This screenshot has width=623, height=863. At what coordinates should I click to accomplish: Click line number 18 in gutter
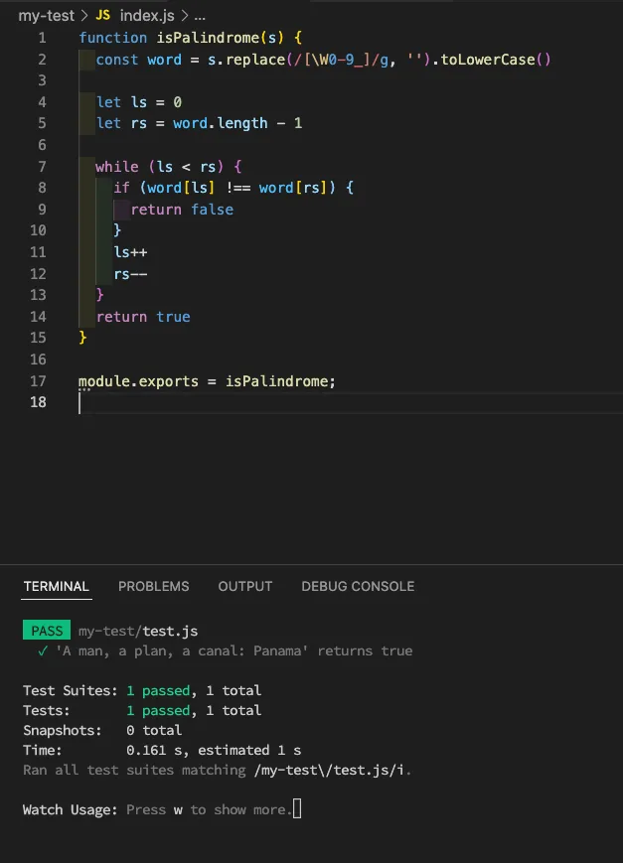pyautogui.click(x=38, y=402)
